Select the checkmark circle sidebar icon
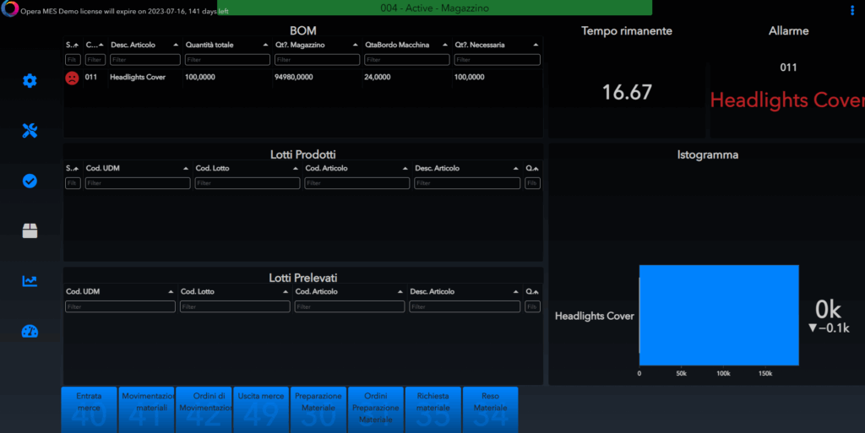 point(30,181)
